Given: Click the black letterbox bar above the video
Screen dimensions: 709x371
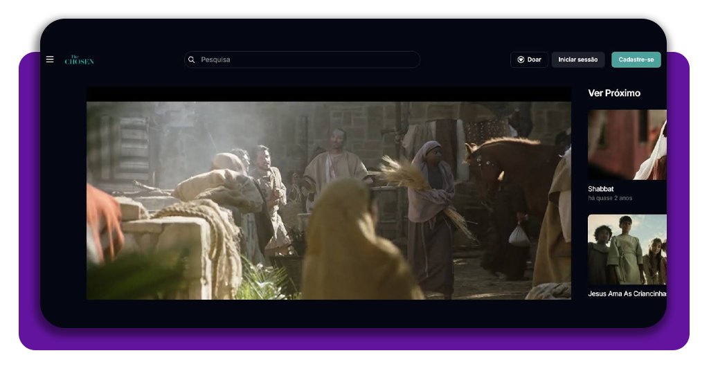Looking at the screenshot, I should click(x=328, y=94).
